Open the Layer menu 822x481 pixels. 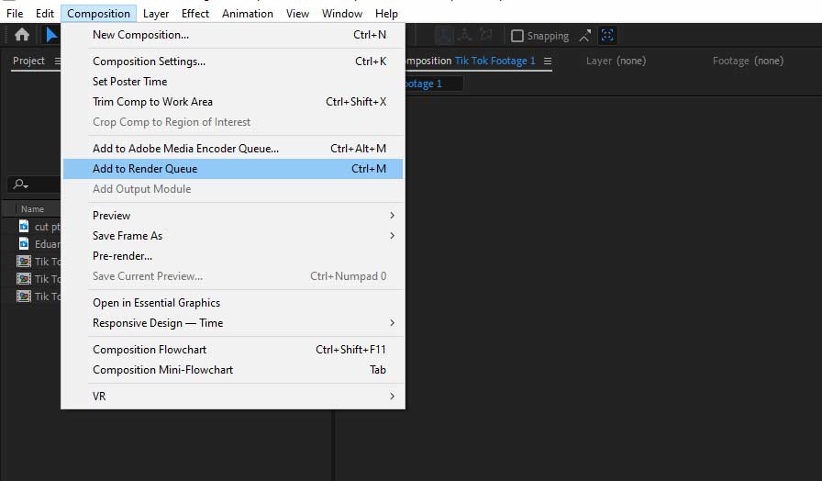tap(156, 14)
